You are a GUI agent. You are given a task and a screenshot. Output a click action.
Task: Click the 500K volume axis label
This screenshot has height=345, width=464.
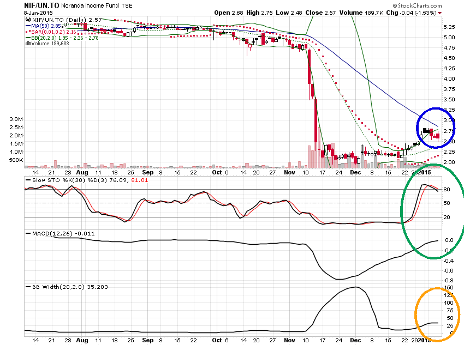coord(16,160)
